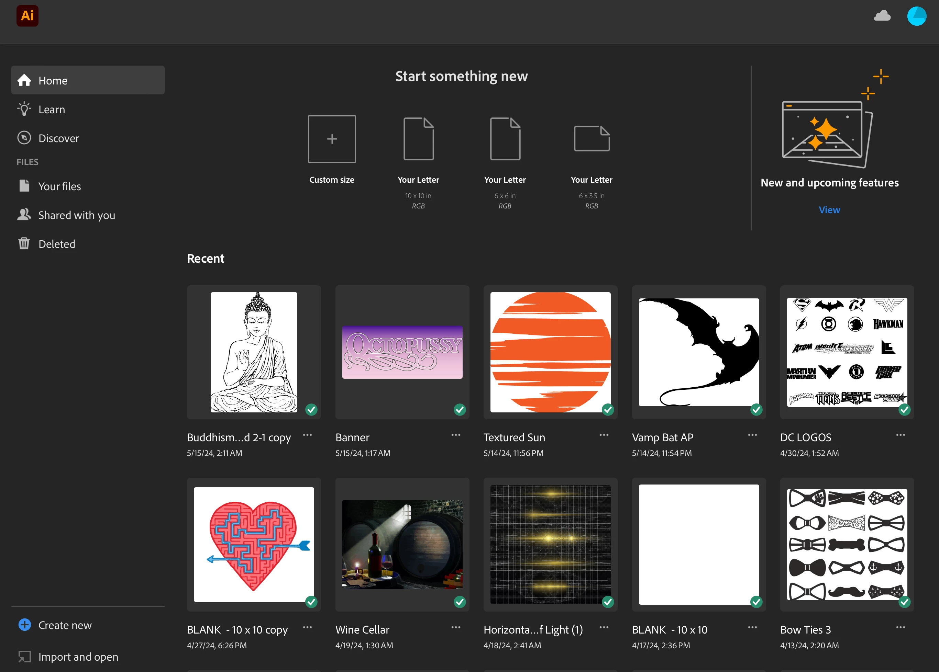Image resolution: width=939 pixels, height=672 pixels.
Task: Open the Deleted files section
Action: tap(57, 244)
